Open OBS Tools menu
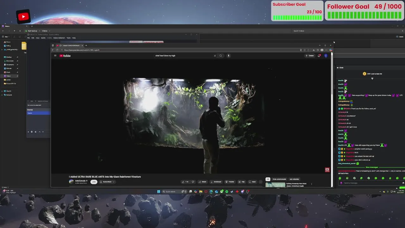The image size is (405, 228). (68, 38)
